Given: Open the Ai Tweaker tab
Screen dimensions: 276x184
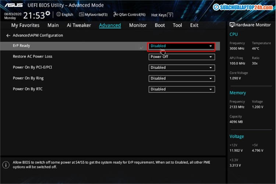Looking at the screenshot, I should click(x=79, y=25).
